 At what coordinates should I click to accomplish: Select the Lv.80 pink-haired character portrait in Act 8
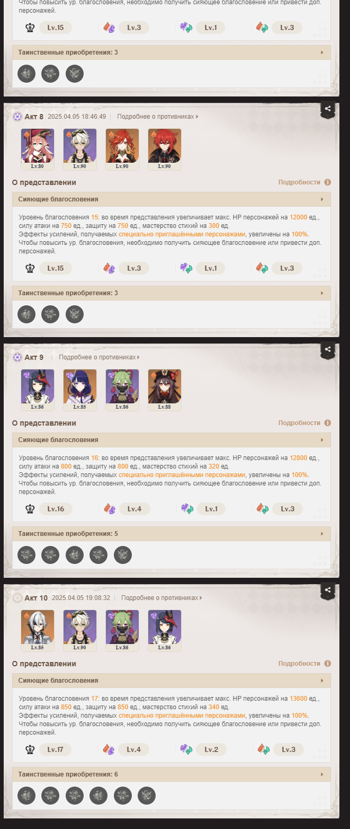(x=38, y=149)
